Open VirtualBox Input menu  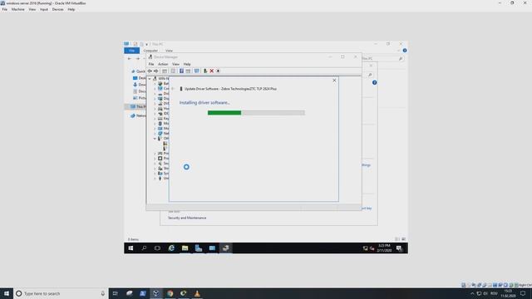pyautogui.click(x=44, y=9)
